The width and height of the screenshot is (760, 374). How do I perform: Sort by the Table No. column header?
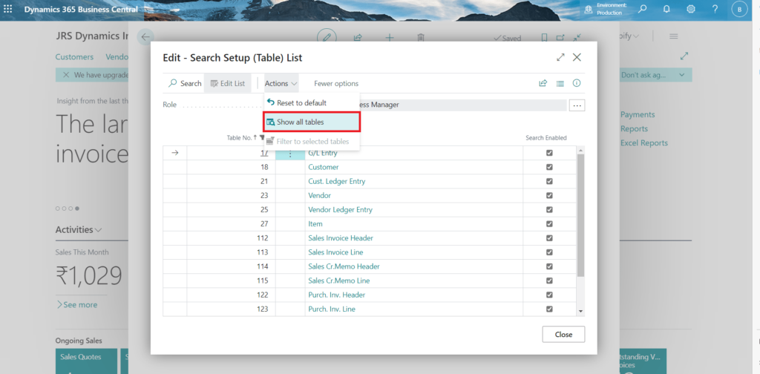241,137
